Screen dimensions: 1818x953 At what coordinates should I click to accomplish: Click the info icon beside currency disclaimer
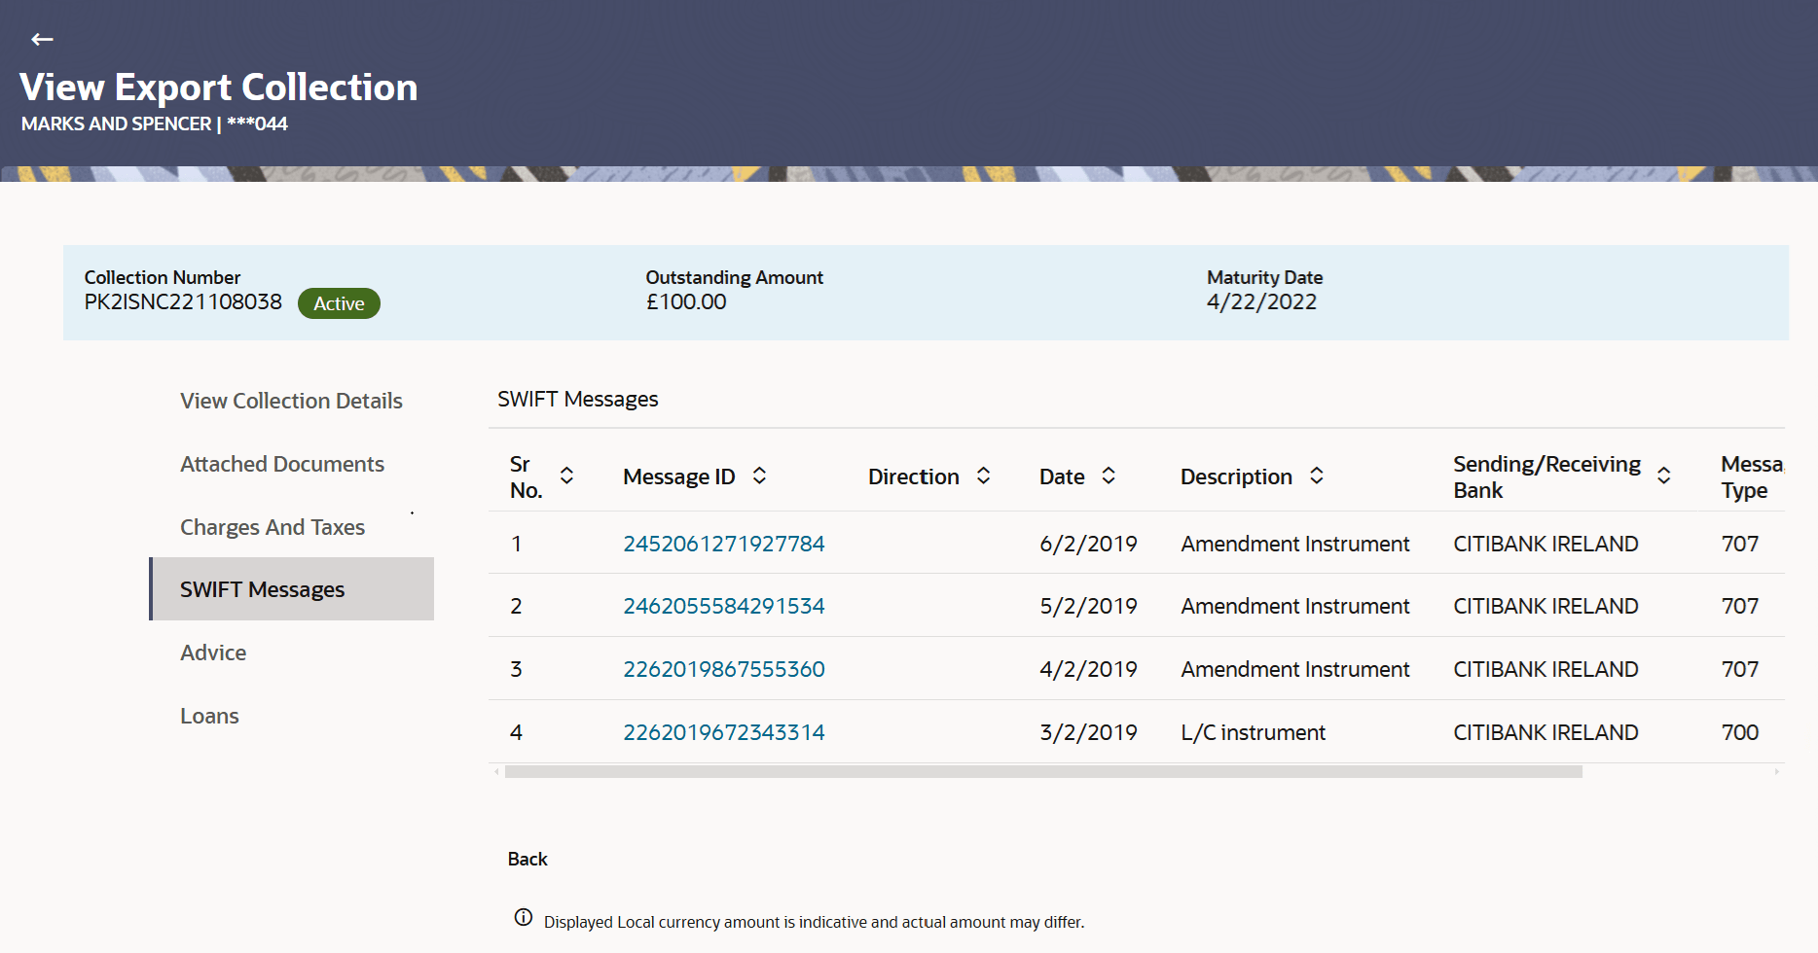[x=524, y=918]
